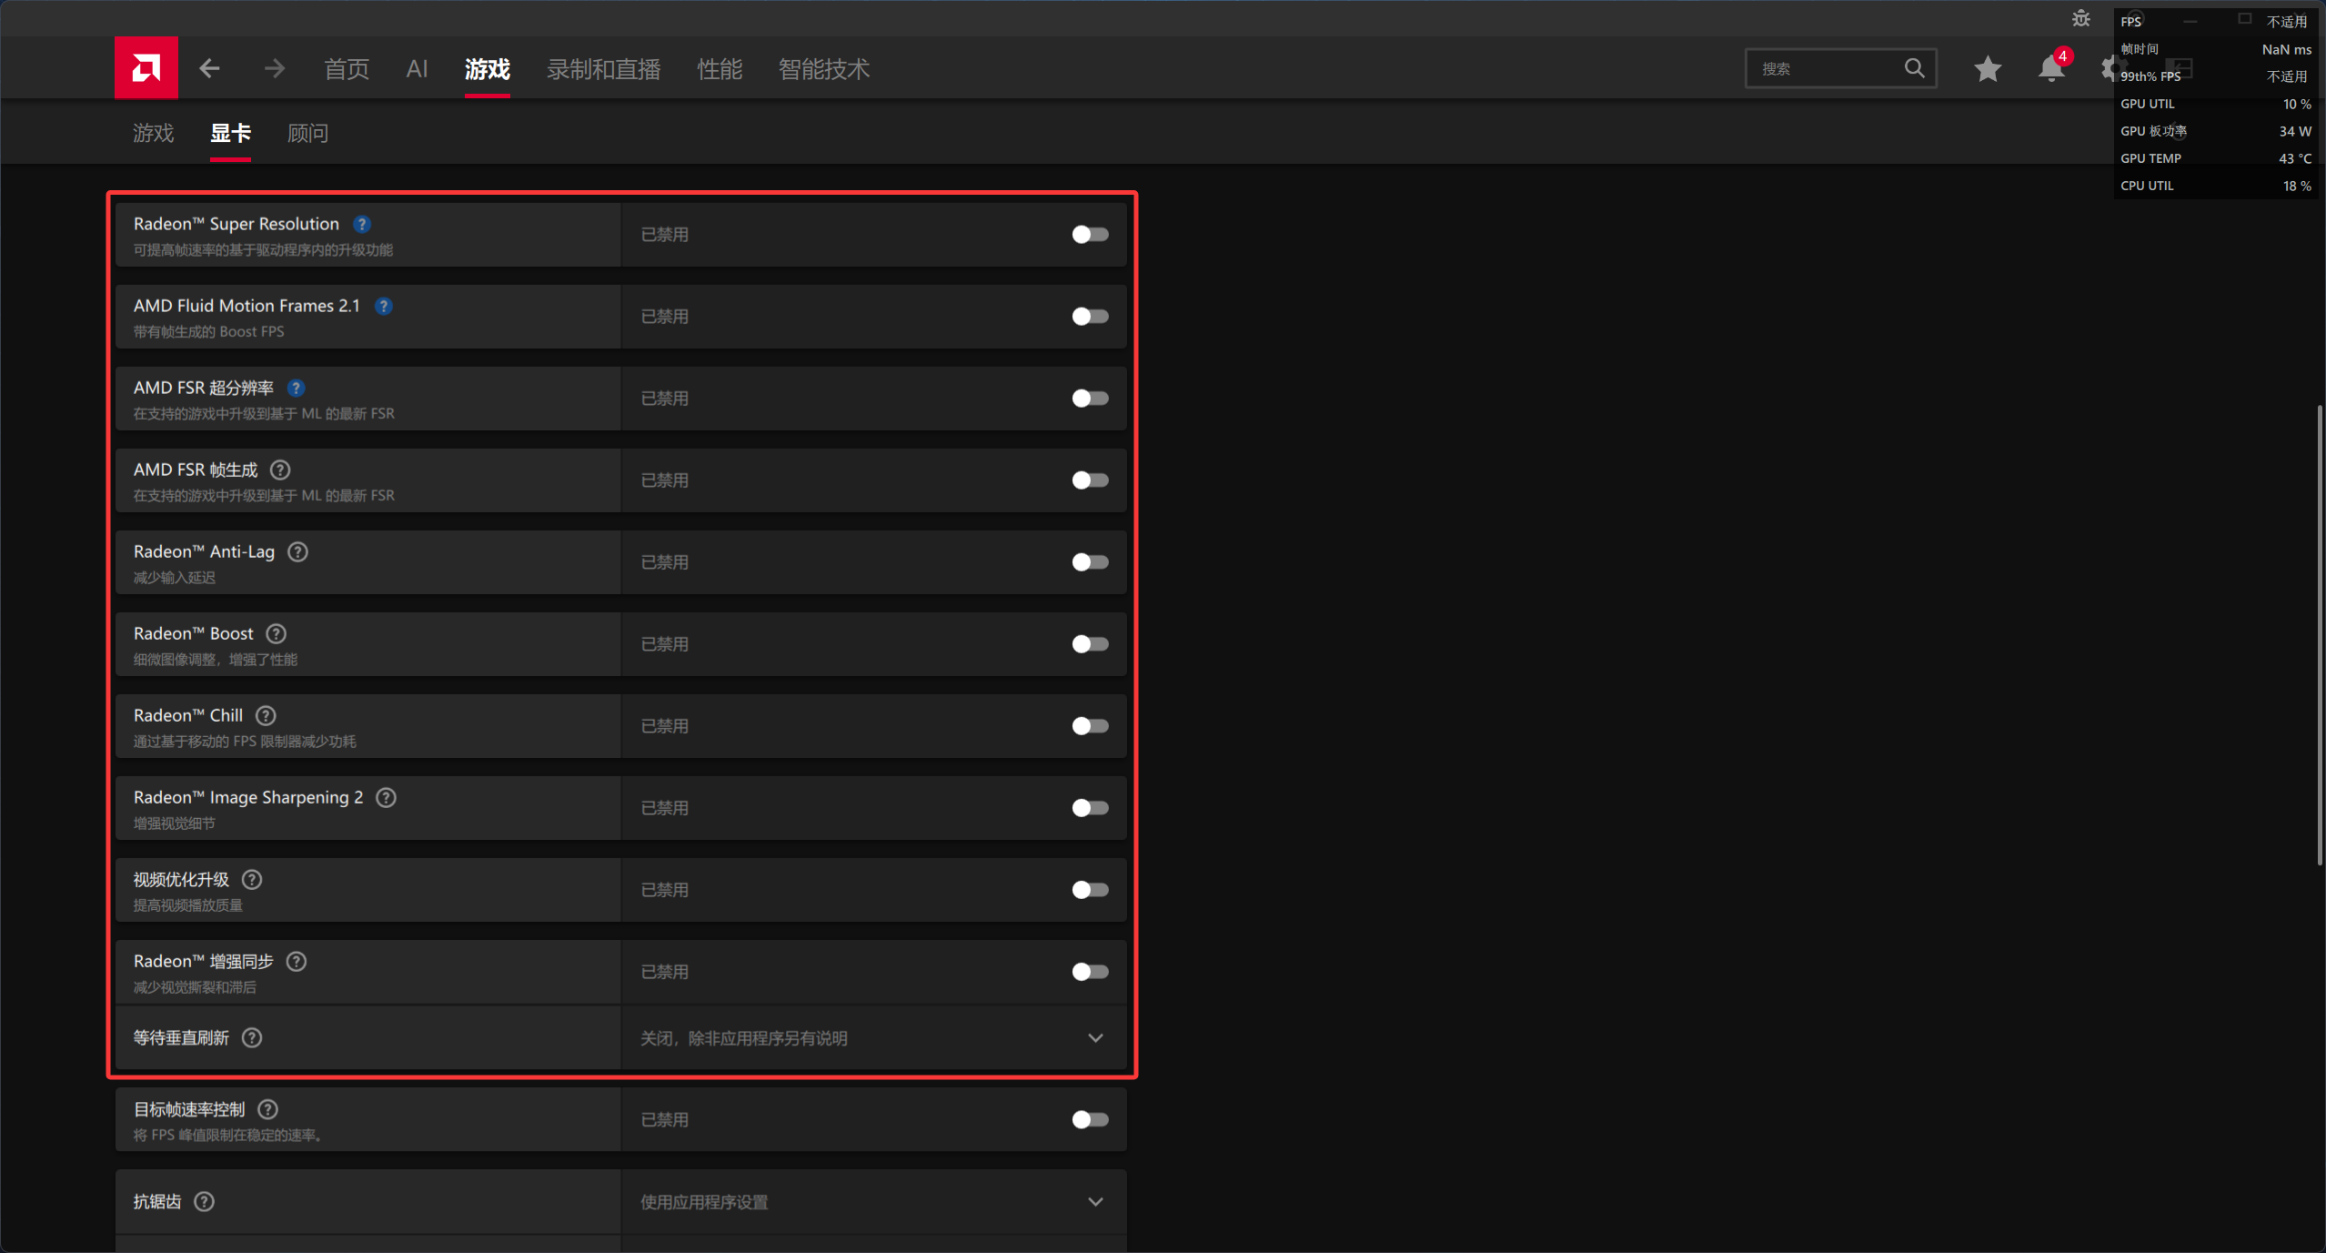Open the 智能技术 tab
The height and width of the screenshot is (1253, 2326).
pos(824,69)
